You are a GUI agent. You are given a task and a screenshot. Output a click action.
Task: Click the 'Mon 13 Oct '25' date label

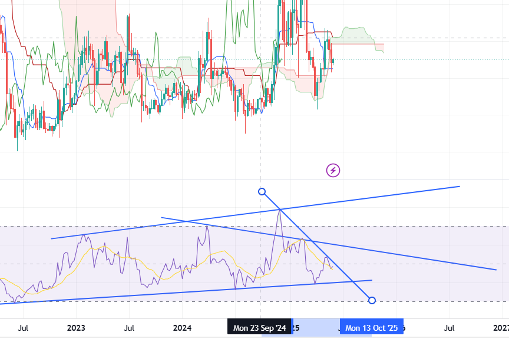pos(371,328)
